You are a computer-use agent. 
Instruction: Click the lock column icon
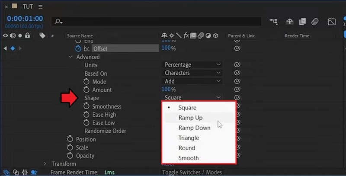pos(27,35)
